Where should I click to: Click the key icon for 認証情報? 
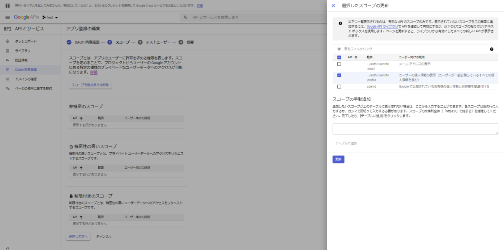[x=7, y=60]
